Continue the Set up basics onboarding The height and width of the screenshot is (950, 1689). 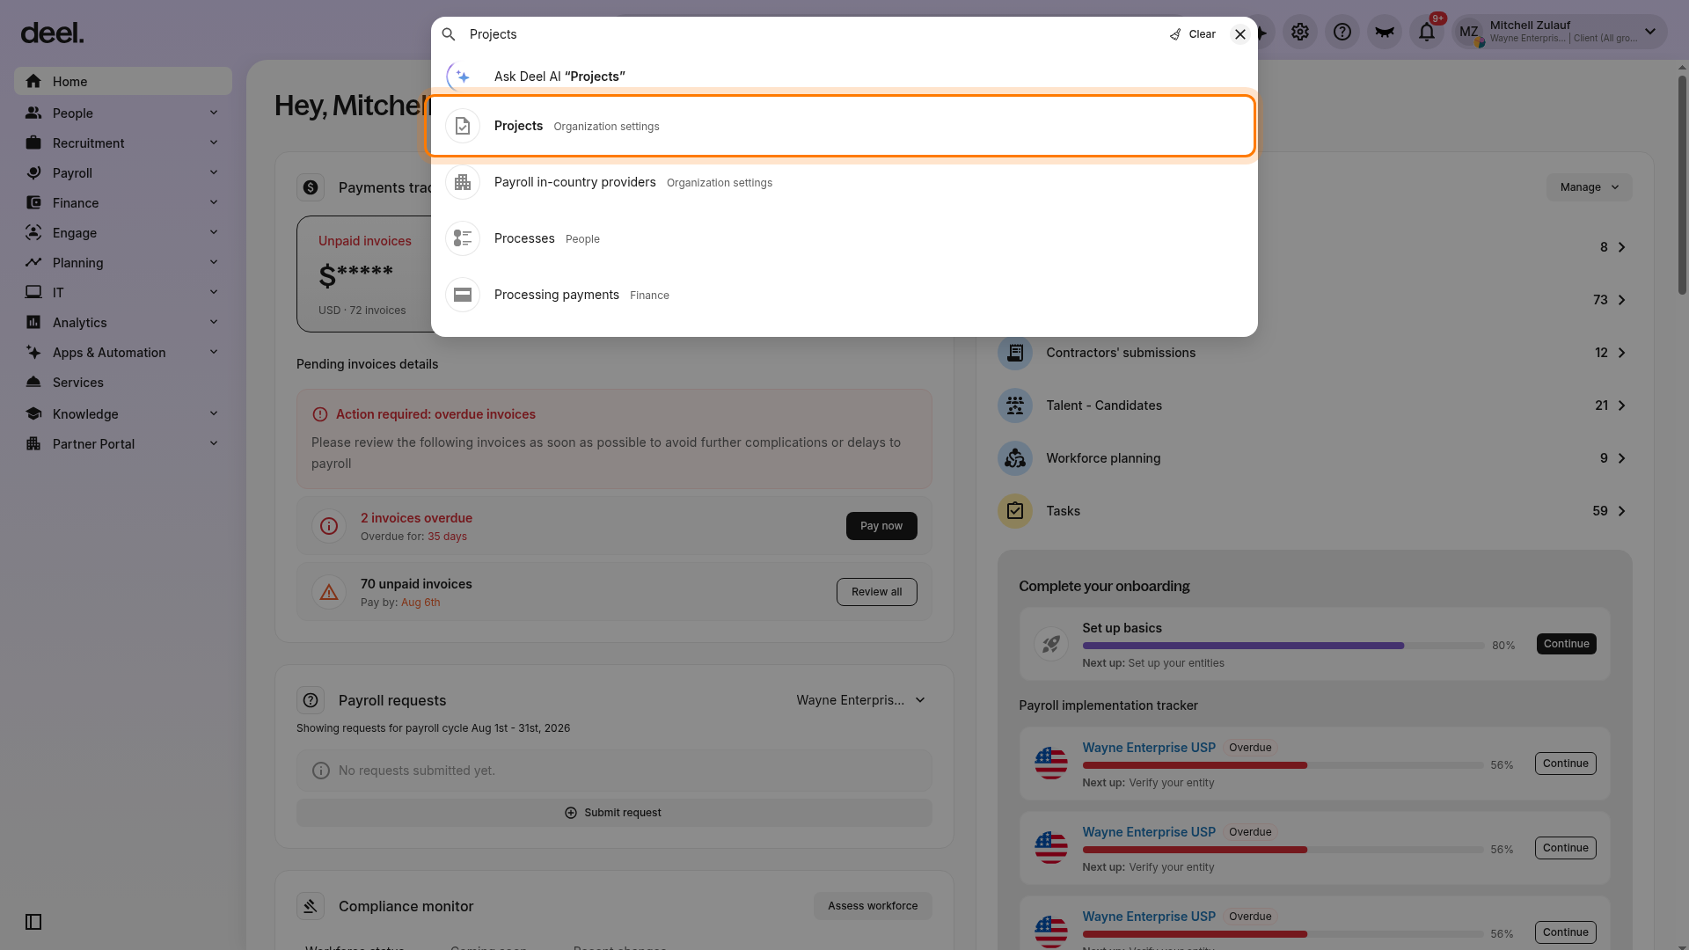tap(1567, 644)
